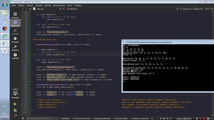Click the Windows Start orb

5,5
